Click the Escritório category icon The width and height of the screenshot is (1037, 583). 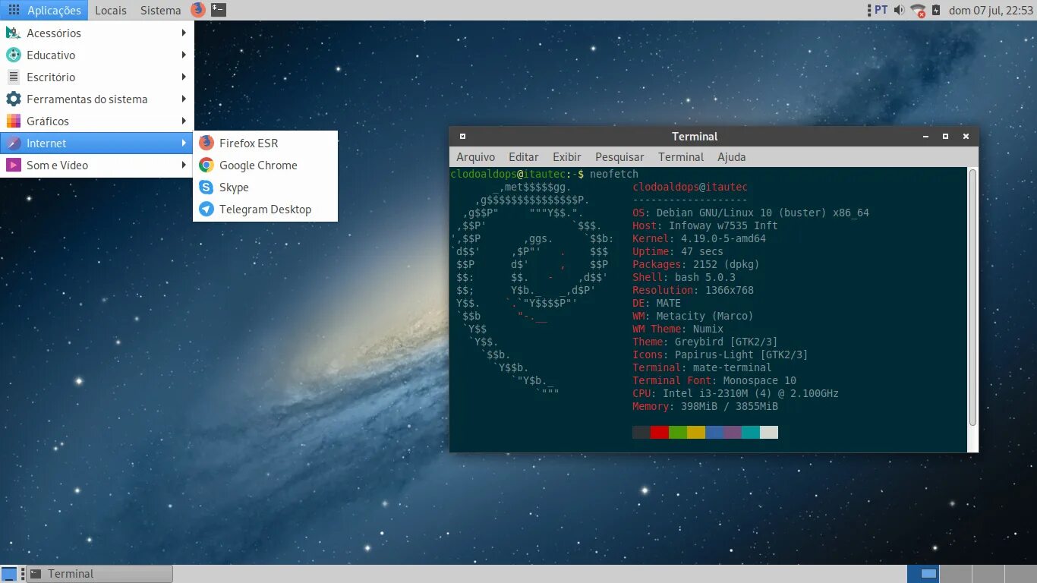coord(13,77)
